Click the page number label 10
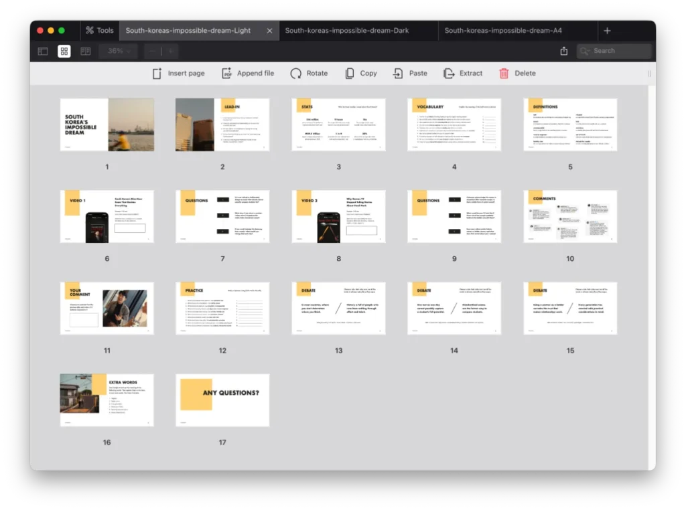 (570, 259)
